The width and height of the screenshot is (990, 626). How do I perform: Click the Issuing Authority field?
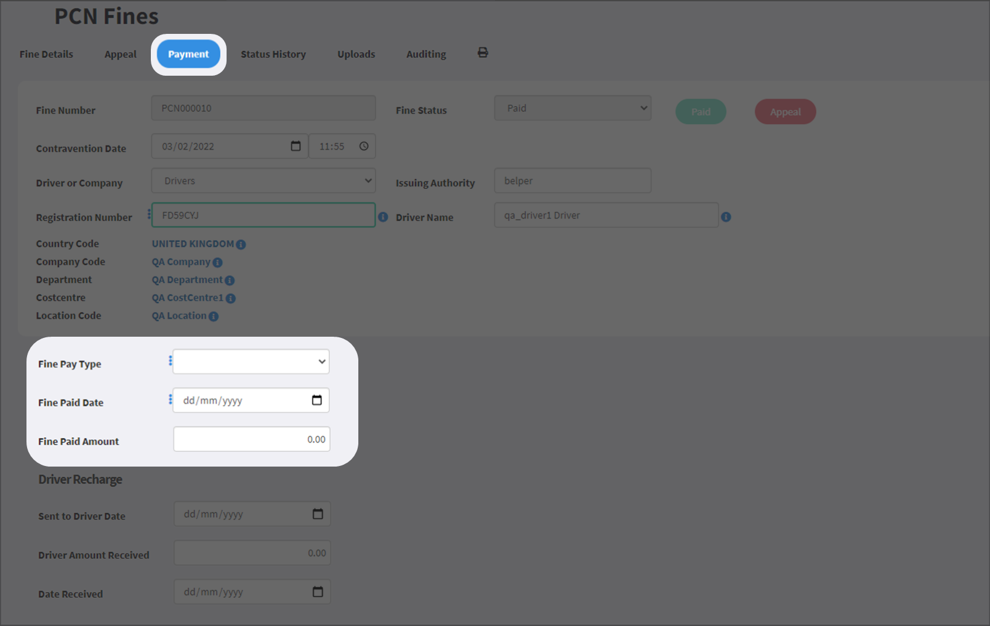pos(573,180)
